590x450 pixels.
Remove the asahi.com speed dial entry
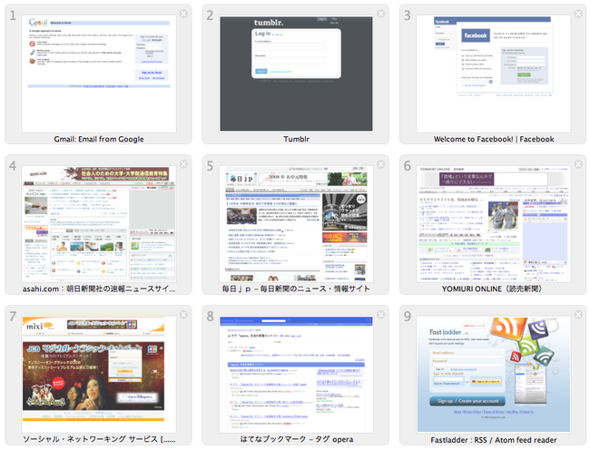pyautogui.click(x=183, y=164)
